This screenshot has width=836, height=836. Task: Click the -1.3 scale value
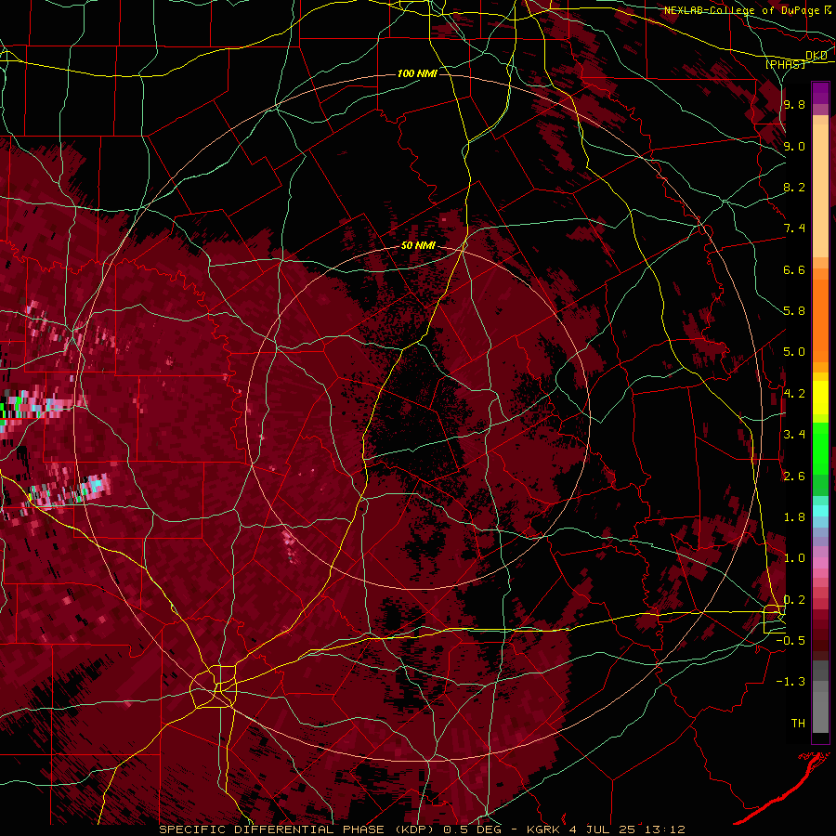(791, 682)
